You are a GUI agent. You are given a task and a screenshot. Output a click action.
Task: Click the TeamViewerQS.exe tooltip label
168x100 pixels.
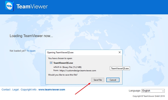click(120, 68)
